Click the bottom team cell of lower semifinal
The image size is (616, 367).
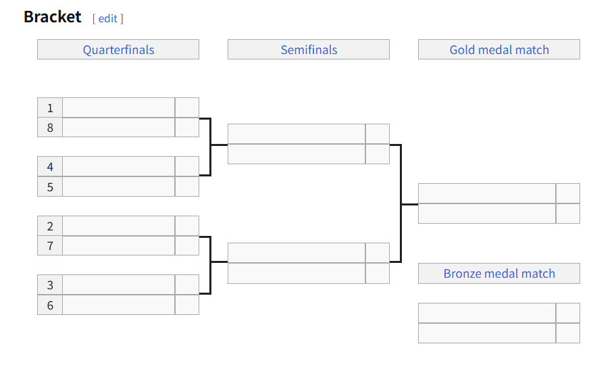(x=297, y=274)
